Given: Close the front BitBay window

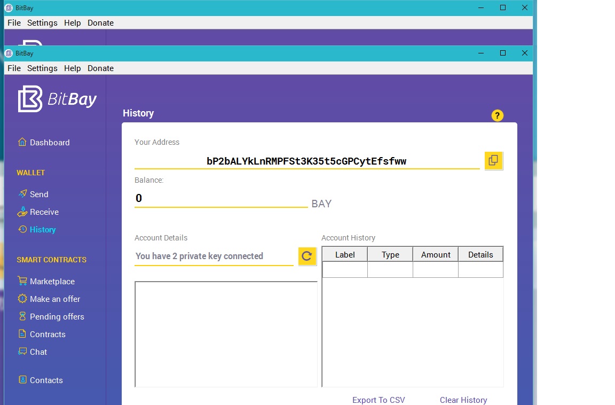Looking at the screenshot, I should click(524, 53).
